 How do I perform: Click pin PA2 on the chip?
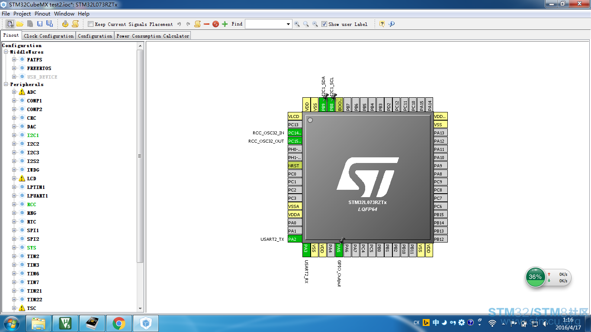point(295,239)
